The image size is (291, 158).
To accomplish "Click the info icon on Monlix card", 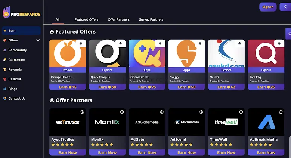I will (122, 112).
